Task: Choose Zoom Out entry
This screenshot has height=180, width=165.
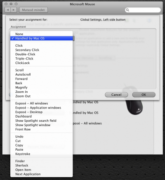Action: (x=41, y=96)
